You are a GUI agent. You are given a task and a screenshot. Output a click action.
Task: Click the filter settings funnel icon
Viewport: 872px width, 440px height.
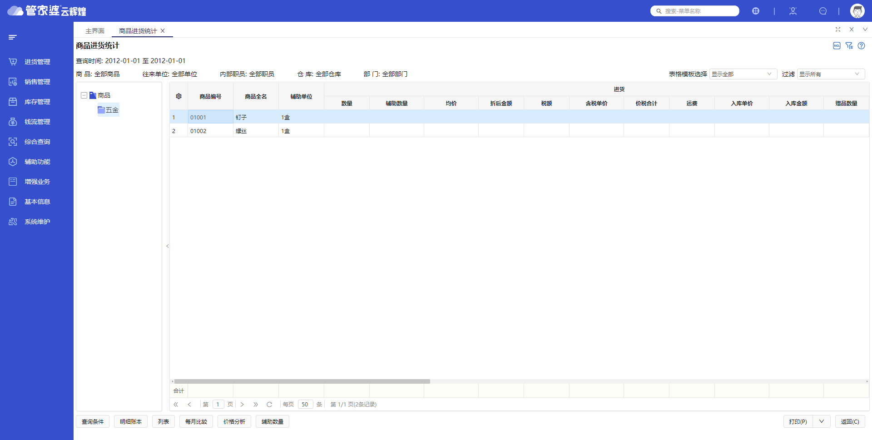coord(849,46)
